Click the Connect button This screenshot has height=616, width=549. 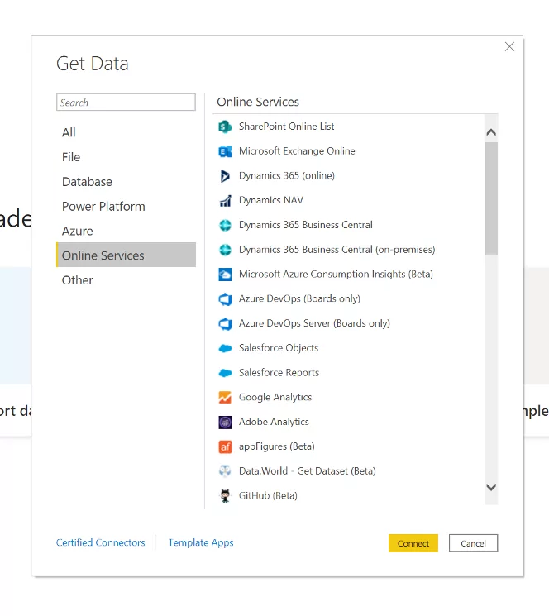[x=413, y=543]
